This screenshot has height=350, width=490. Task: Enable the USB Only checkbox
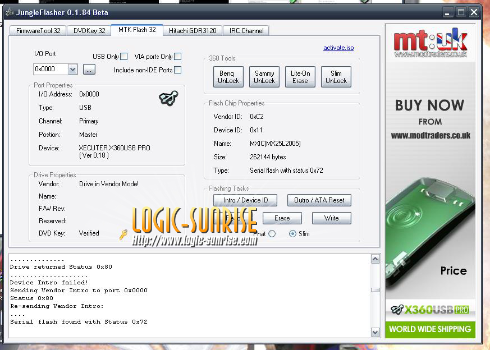pyautogui.click(x=123, y=57)
